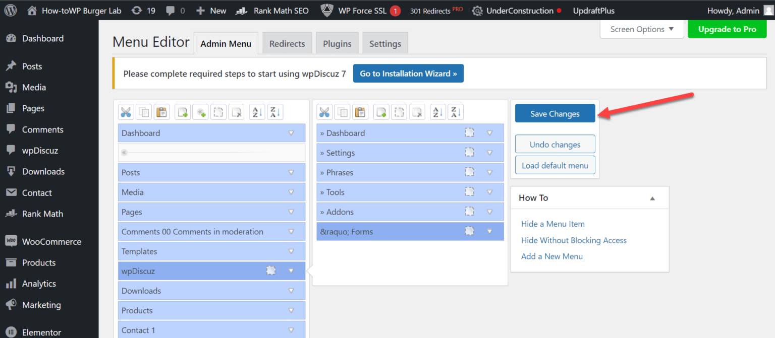Toggle the dashed selection icon on Settings item
The height and width of the screenshot is (338, 775).
pos(469,152)
